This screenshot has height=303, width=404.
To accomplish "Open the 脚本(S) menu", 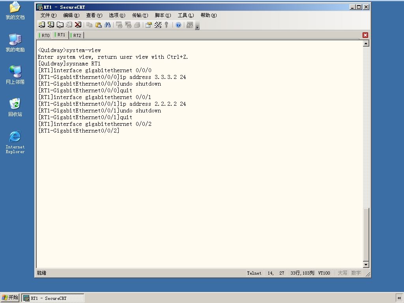I will (x=163, y=15).
